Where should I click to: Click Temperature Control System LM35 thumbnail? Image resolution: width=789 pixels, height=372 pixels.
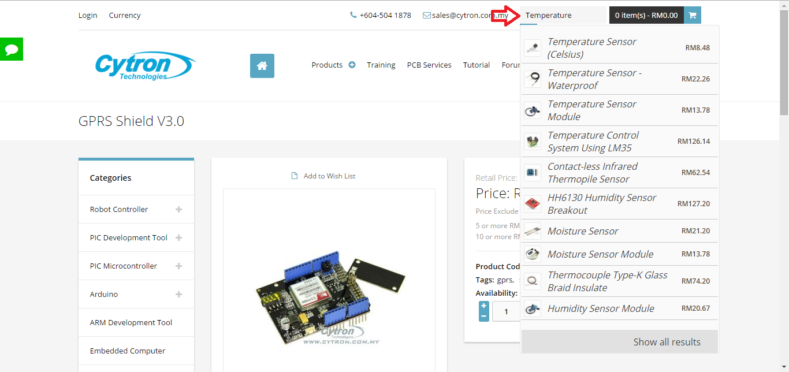click(533, 142)
